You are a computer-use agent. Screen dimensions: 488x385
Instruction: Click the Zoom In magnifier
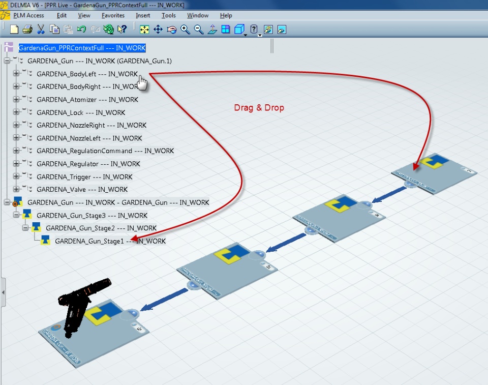(x=185, y=29)
